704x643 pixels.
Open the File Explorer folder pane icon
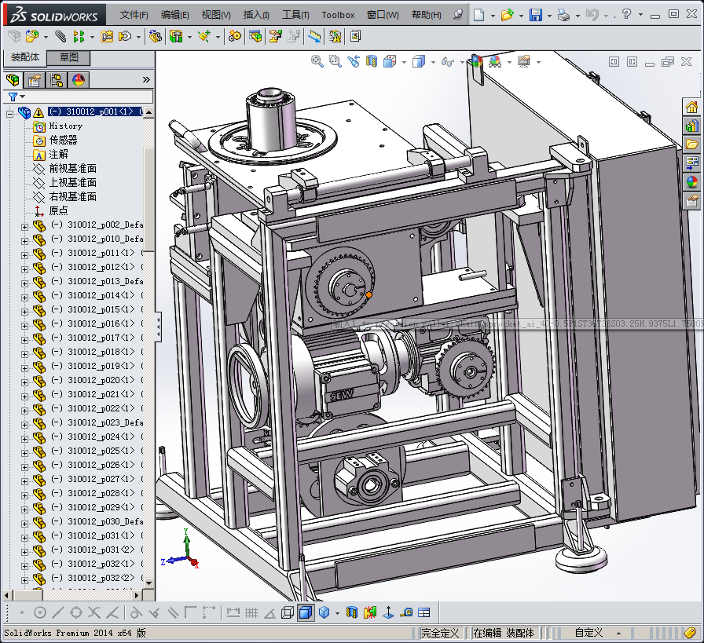coord(692,144)
